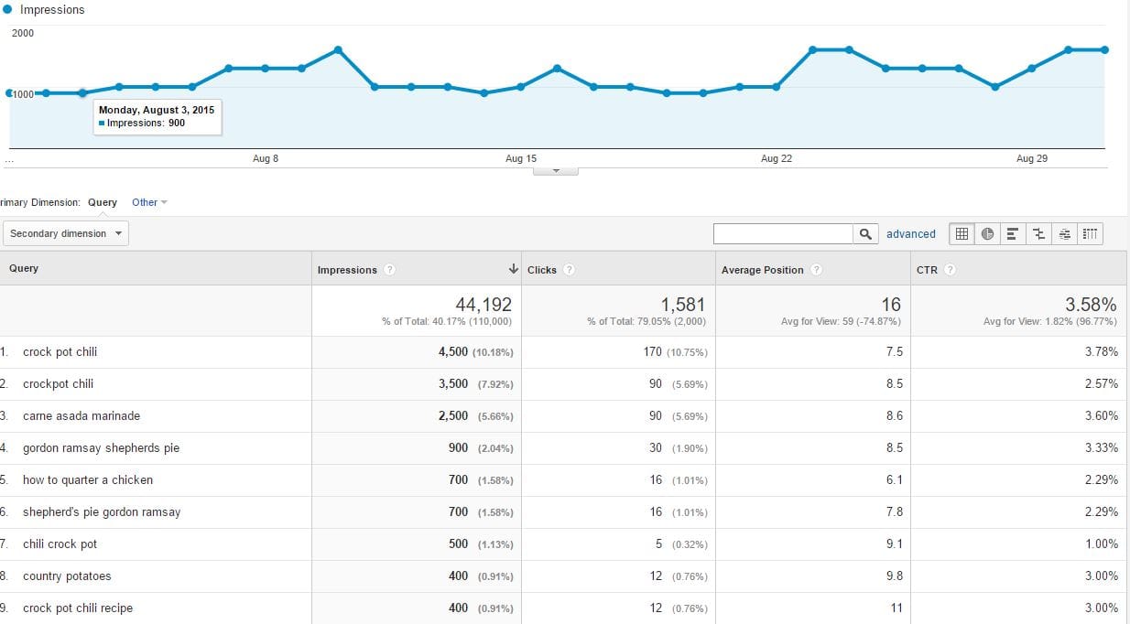Switch to Data table view icon
Image resolution: width=1130 pixels, height=624 pixels.
click(962, 234)
